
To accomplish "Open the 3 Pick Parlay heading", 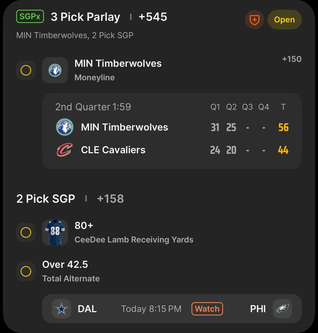I will click(85, 17).
